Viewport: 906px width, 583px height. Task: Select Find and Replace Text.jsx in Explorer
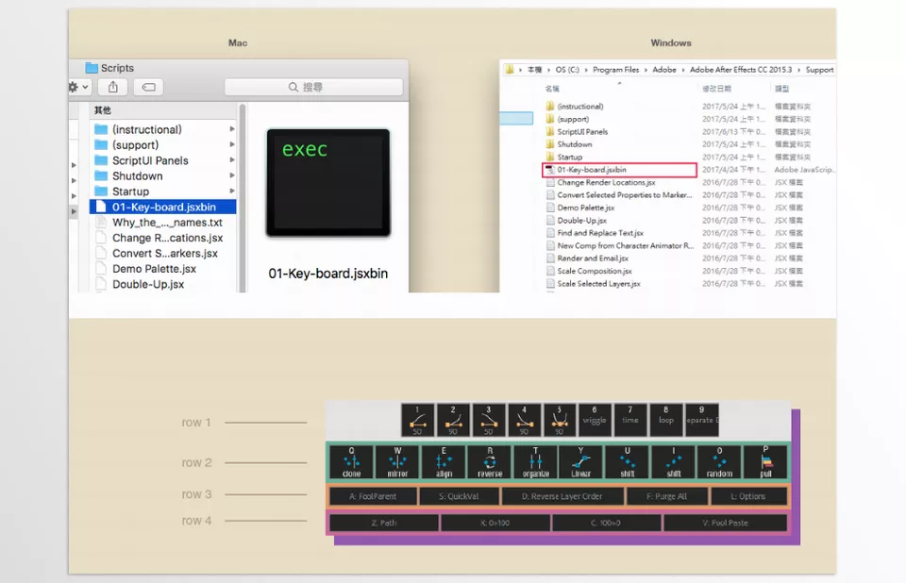[600, 233]
